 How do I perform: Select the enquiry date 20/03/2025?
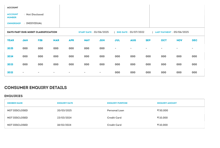tap(64, 110)
